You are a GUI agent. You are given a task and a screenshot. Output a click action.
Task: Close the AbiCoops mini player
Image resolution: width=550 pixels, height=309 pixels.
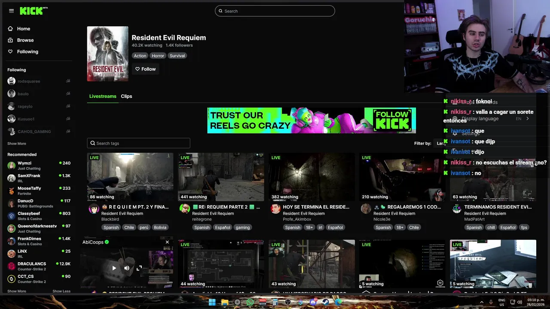coord(167,242)
